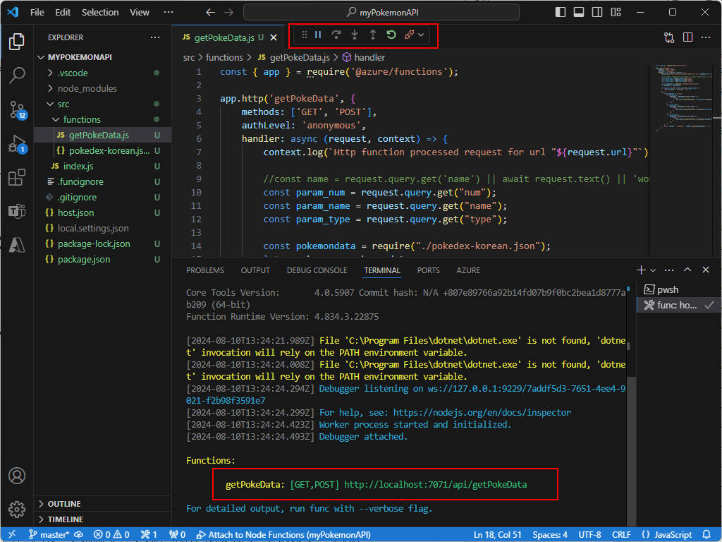Restart the debug session
Screen dimensions: 722x542
pyautogui.click(x=391, y=35)
